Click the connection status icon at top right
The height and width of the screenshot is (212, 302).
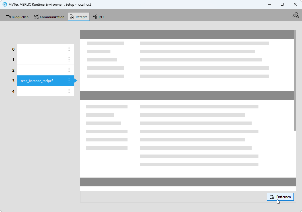click(295, 15)
